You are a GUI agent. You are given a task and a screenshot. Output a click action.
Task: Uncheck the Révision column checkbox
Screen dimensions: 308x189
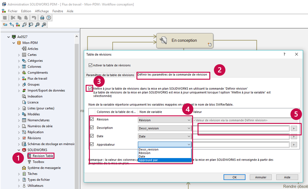pyautogui.click(x=92, y=119)
